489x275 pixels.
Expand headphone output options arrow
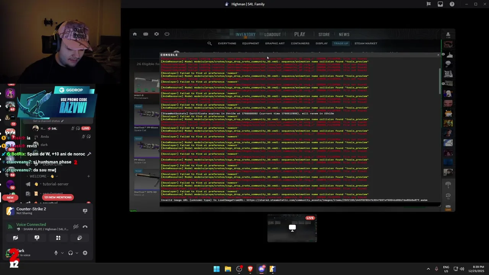77,253
